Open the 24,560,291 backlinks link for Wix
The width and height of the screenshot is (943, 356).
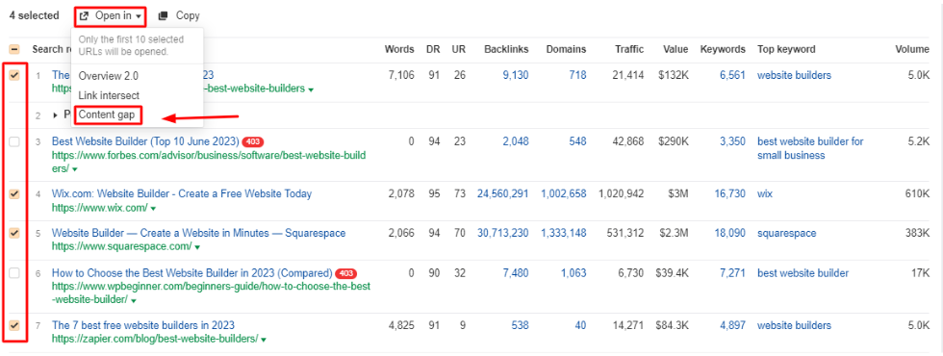click(502, 193)
